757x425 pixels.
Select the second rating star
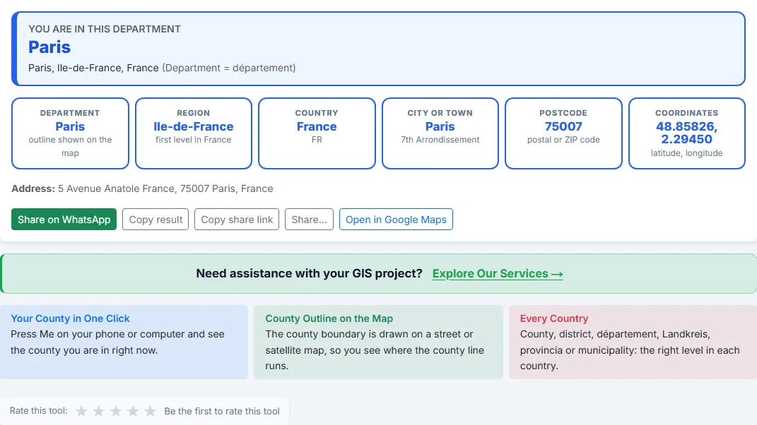pyautogui.click(x=98, y=411)
